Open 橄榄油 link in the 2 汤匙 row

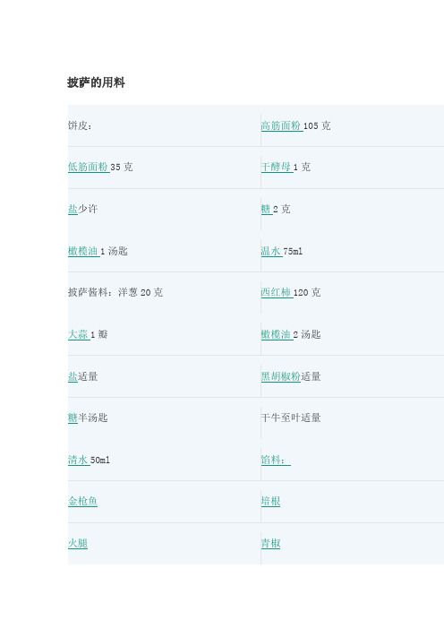[277, 334]
